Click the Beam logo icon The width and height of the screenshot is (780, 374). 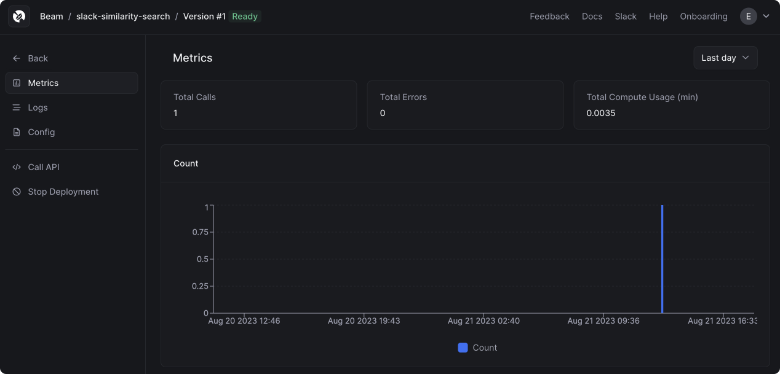(19, 17)
